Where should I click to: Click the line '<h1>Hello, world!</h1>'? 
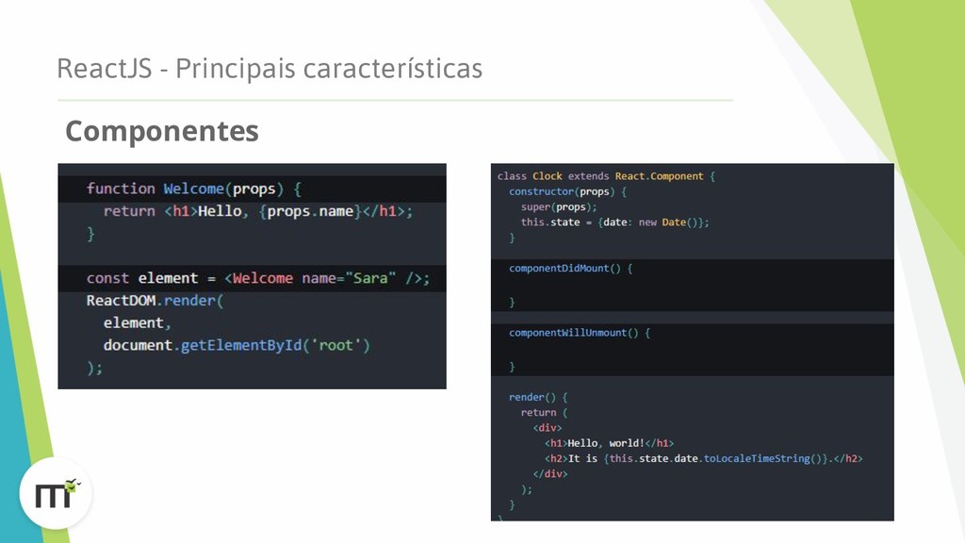(610, 443)
